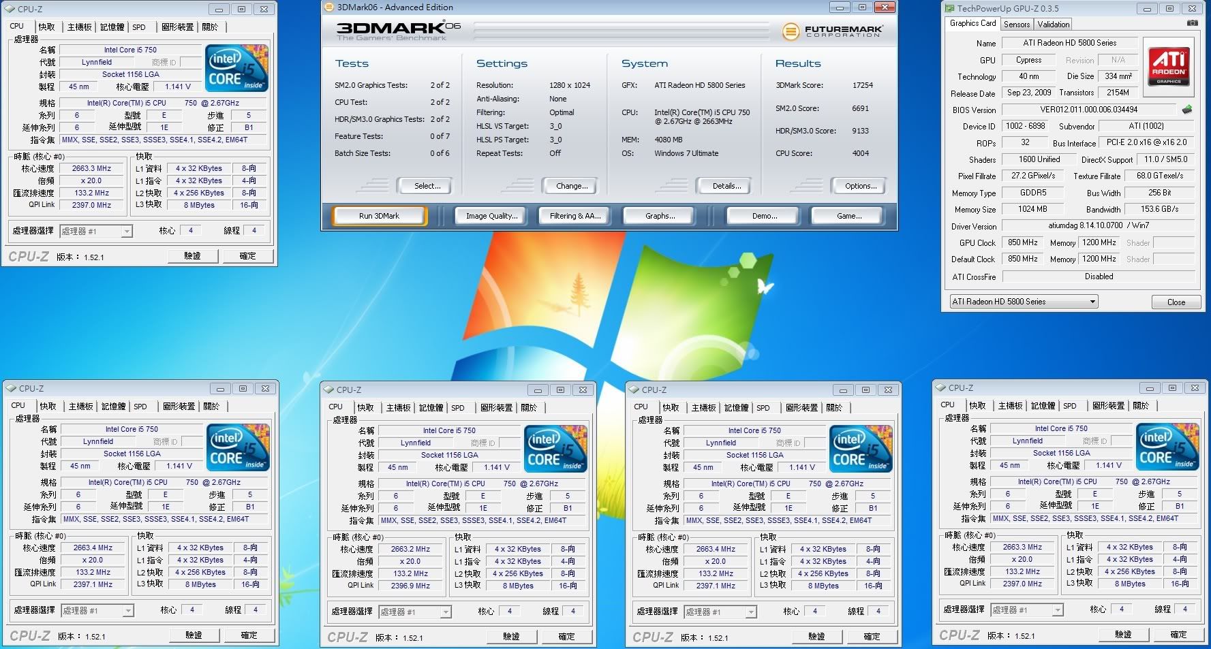Click the GPU-Z camera screenshot icon
The width and height of the screenshot is (1211, 649).
[1192, 23]
